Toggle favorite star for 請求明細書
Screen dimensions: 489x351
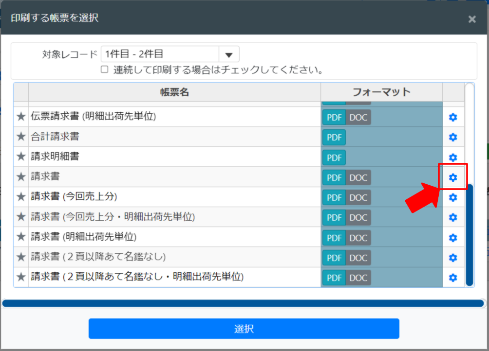(x=20, y=157)
